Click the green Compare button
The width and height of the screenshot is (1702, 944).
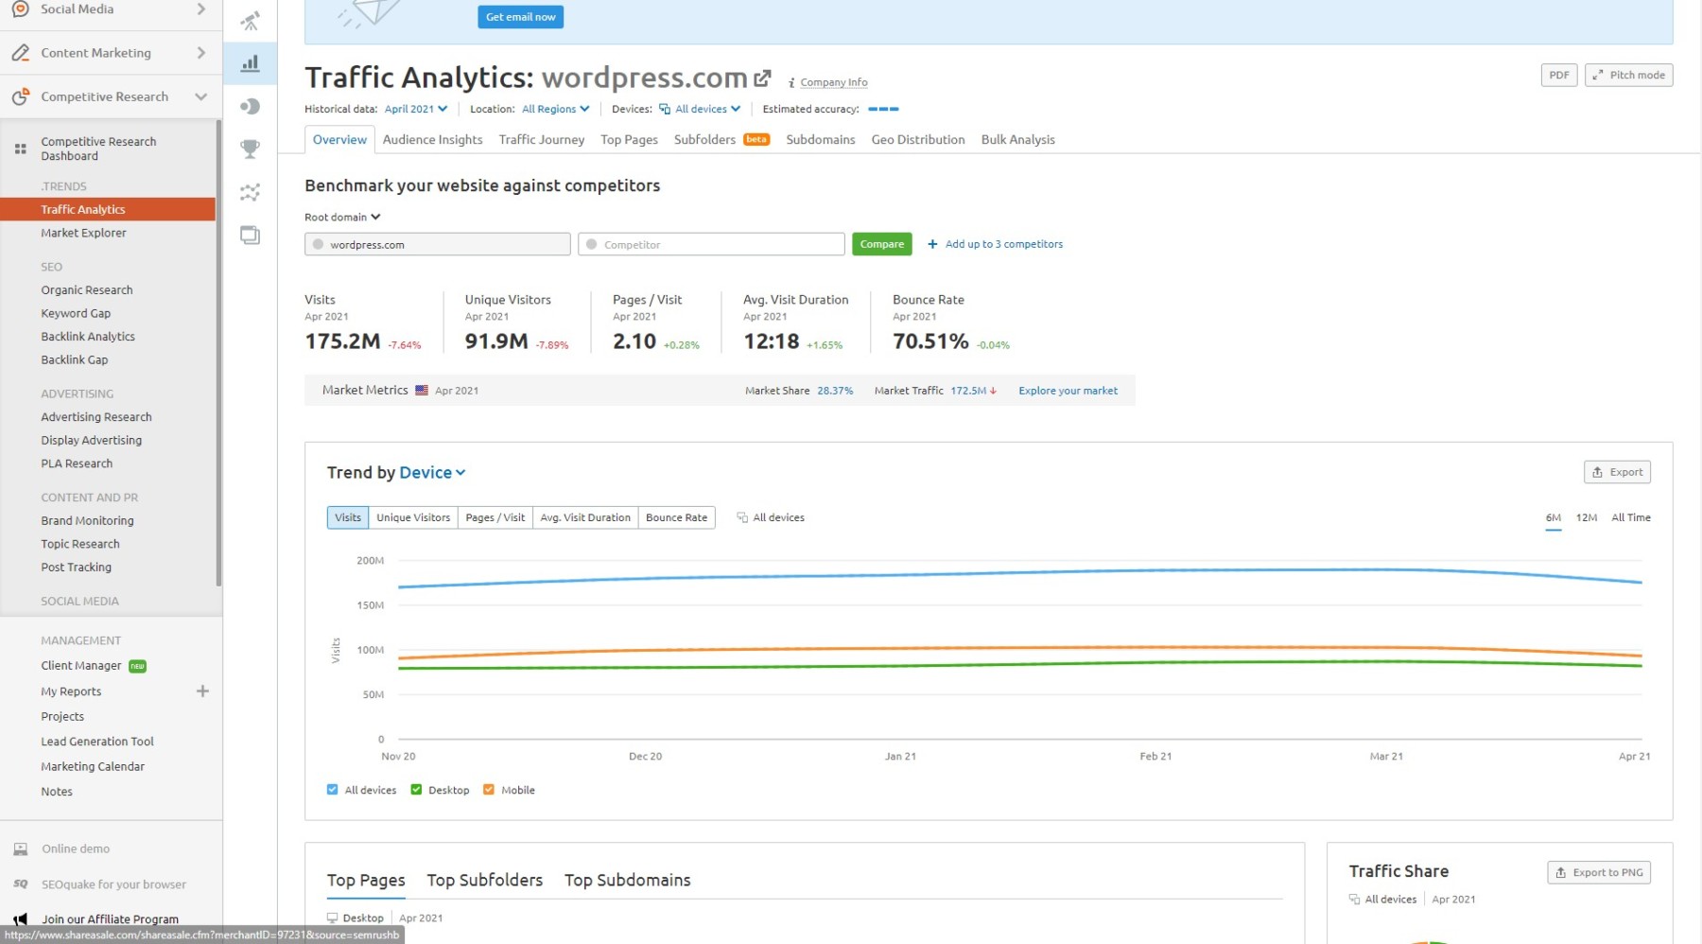[x=881, y=244]
